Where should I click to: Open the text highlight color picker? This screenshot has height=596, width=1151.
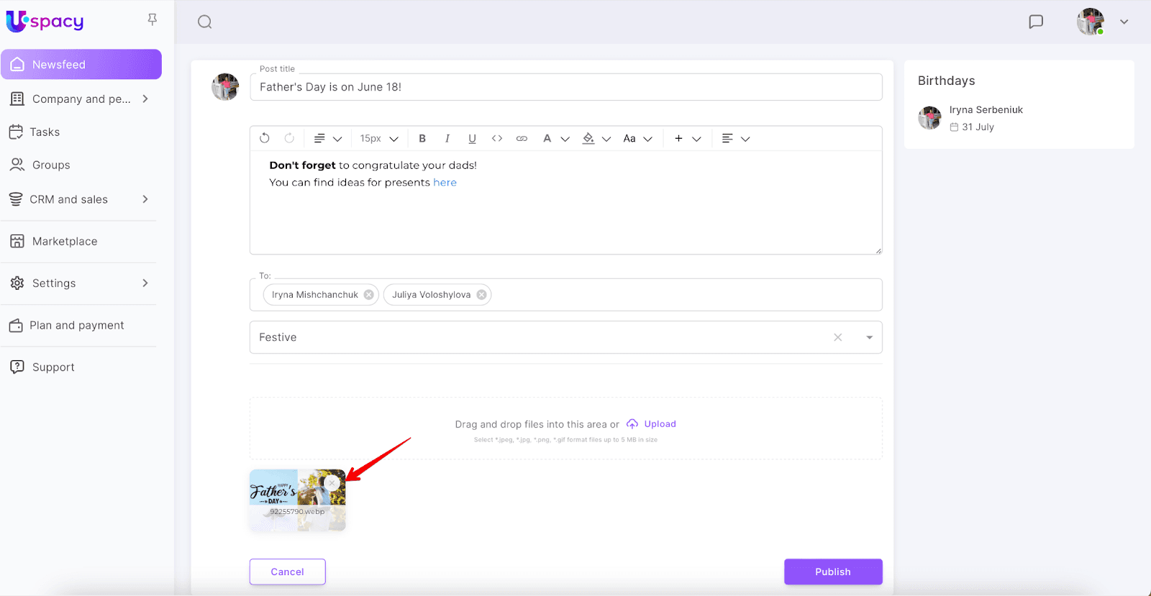(x=589, y=139)
